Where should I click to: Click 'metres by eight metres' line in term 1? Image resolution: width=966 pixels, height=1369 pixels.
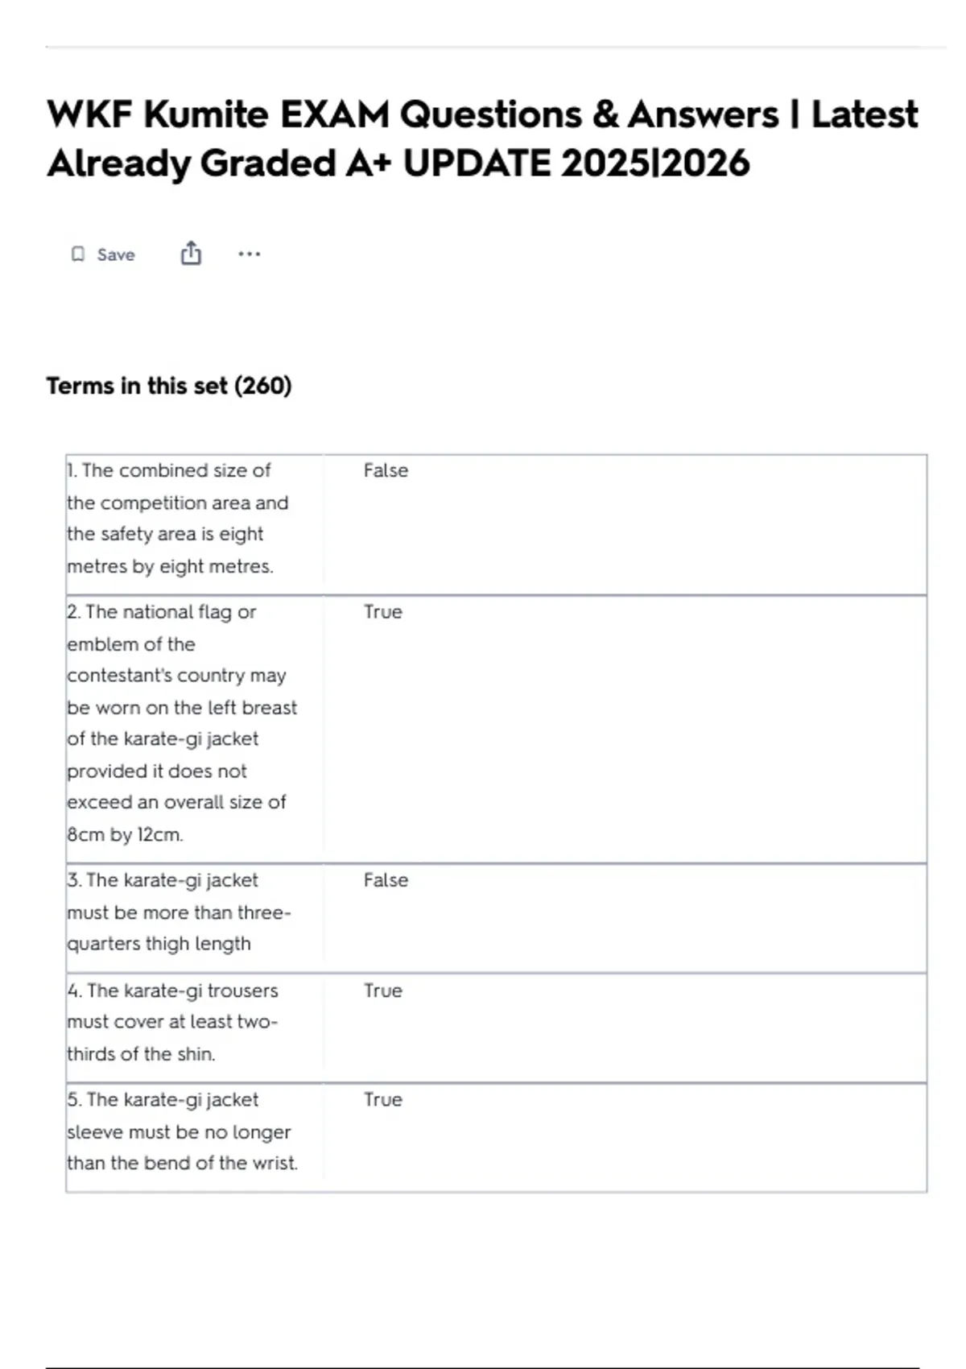(170, 566)
